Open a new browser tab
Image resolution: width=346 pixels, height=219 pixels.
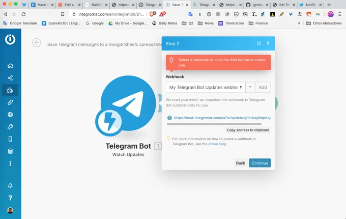pos(329,5)
